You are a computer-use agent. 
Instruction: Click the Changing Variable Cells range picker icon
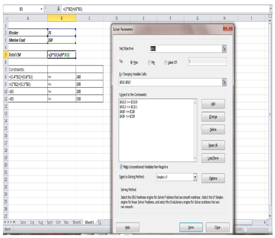(x=224, y=82)
